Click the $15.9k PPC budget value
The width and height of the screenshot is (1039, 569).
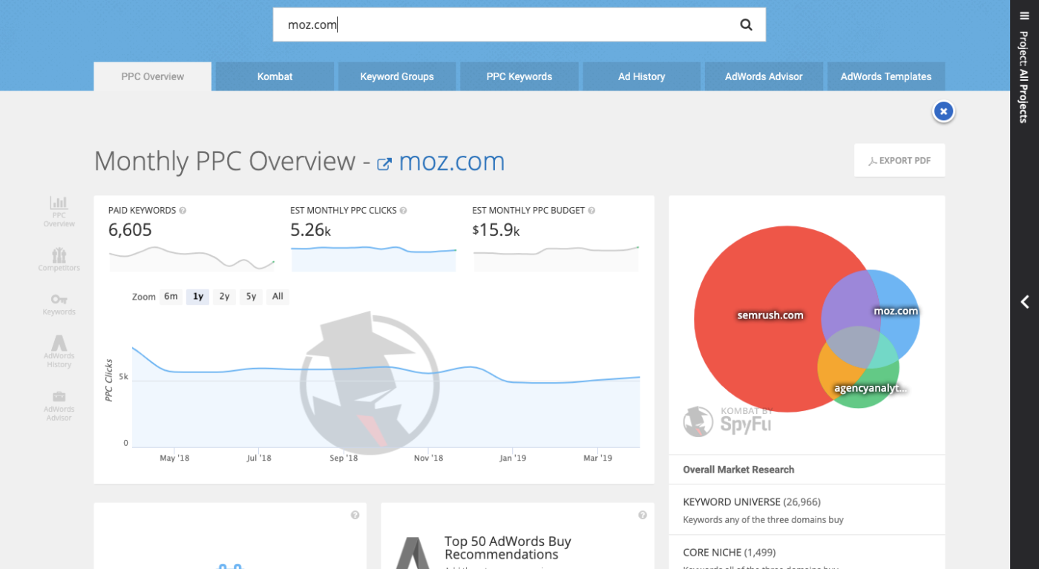click(496, 230)
